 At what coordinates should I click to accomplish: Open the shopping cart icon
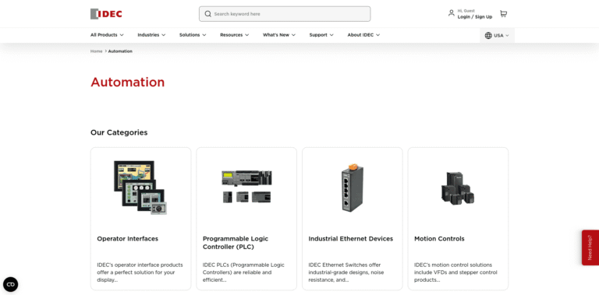coord(504,14)
